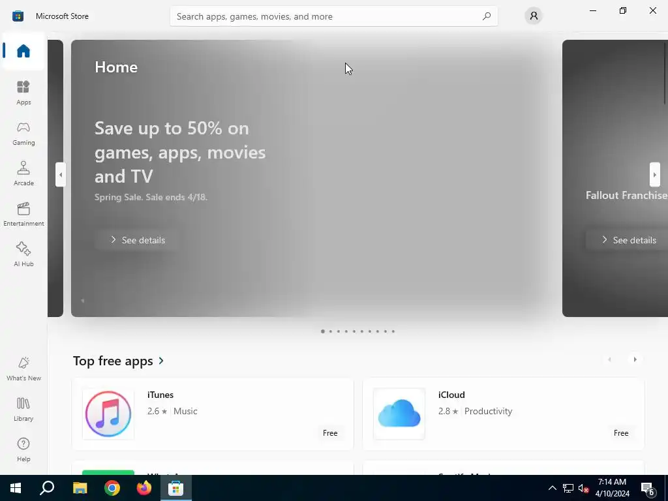Click the Save up to 50% headline
This screenshot has height=501, width=668.
coord(180,152)
